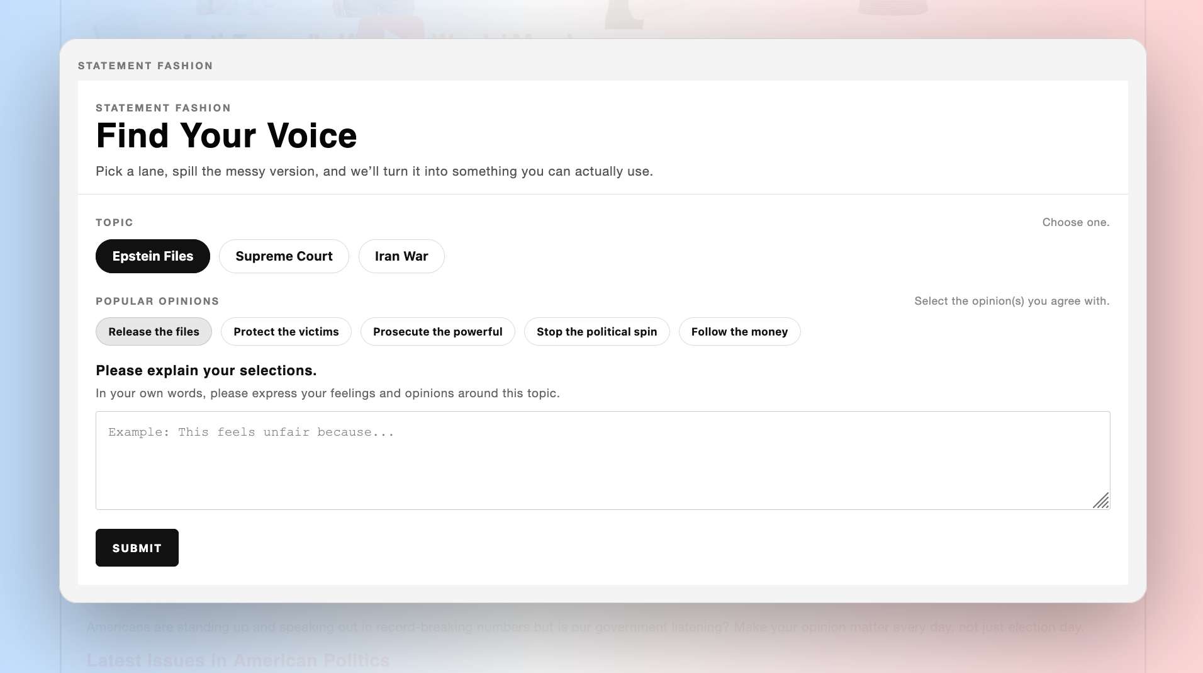Select Stop the political spin opinion

coord(597,332)
